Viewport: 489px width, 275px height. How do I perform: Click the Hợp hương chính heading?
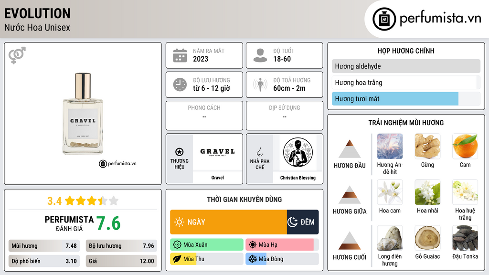click(x=406, y=51)
